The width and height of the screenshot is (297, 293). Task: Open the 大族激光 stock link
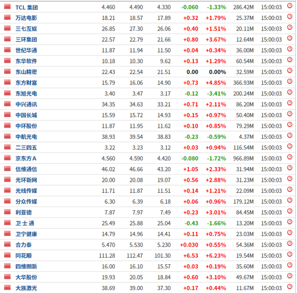click(26, 288)
